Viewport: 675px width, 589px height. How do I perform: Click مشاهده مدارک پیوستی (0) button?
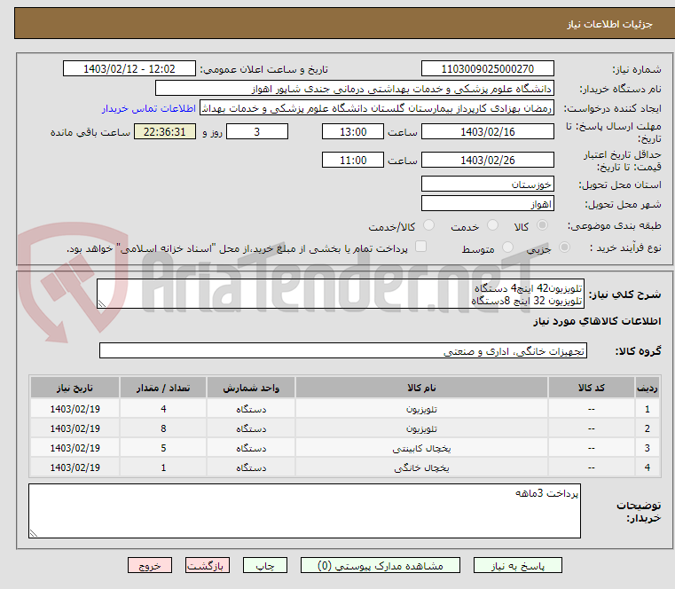point(381,565)
